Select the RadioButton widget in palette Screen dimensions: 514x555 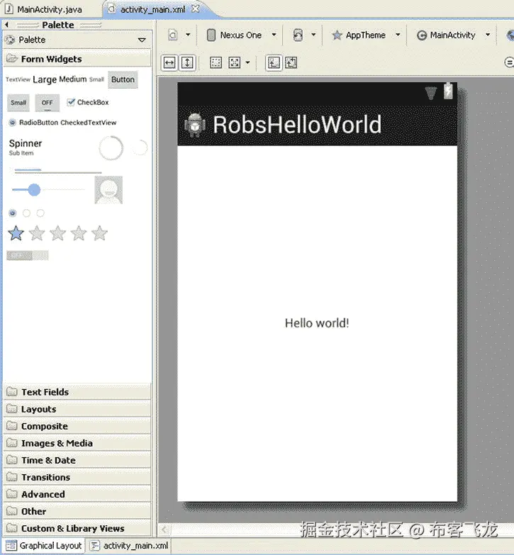33,123
